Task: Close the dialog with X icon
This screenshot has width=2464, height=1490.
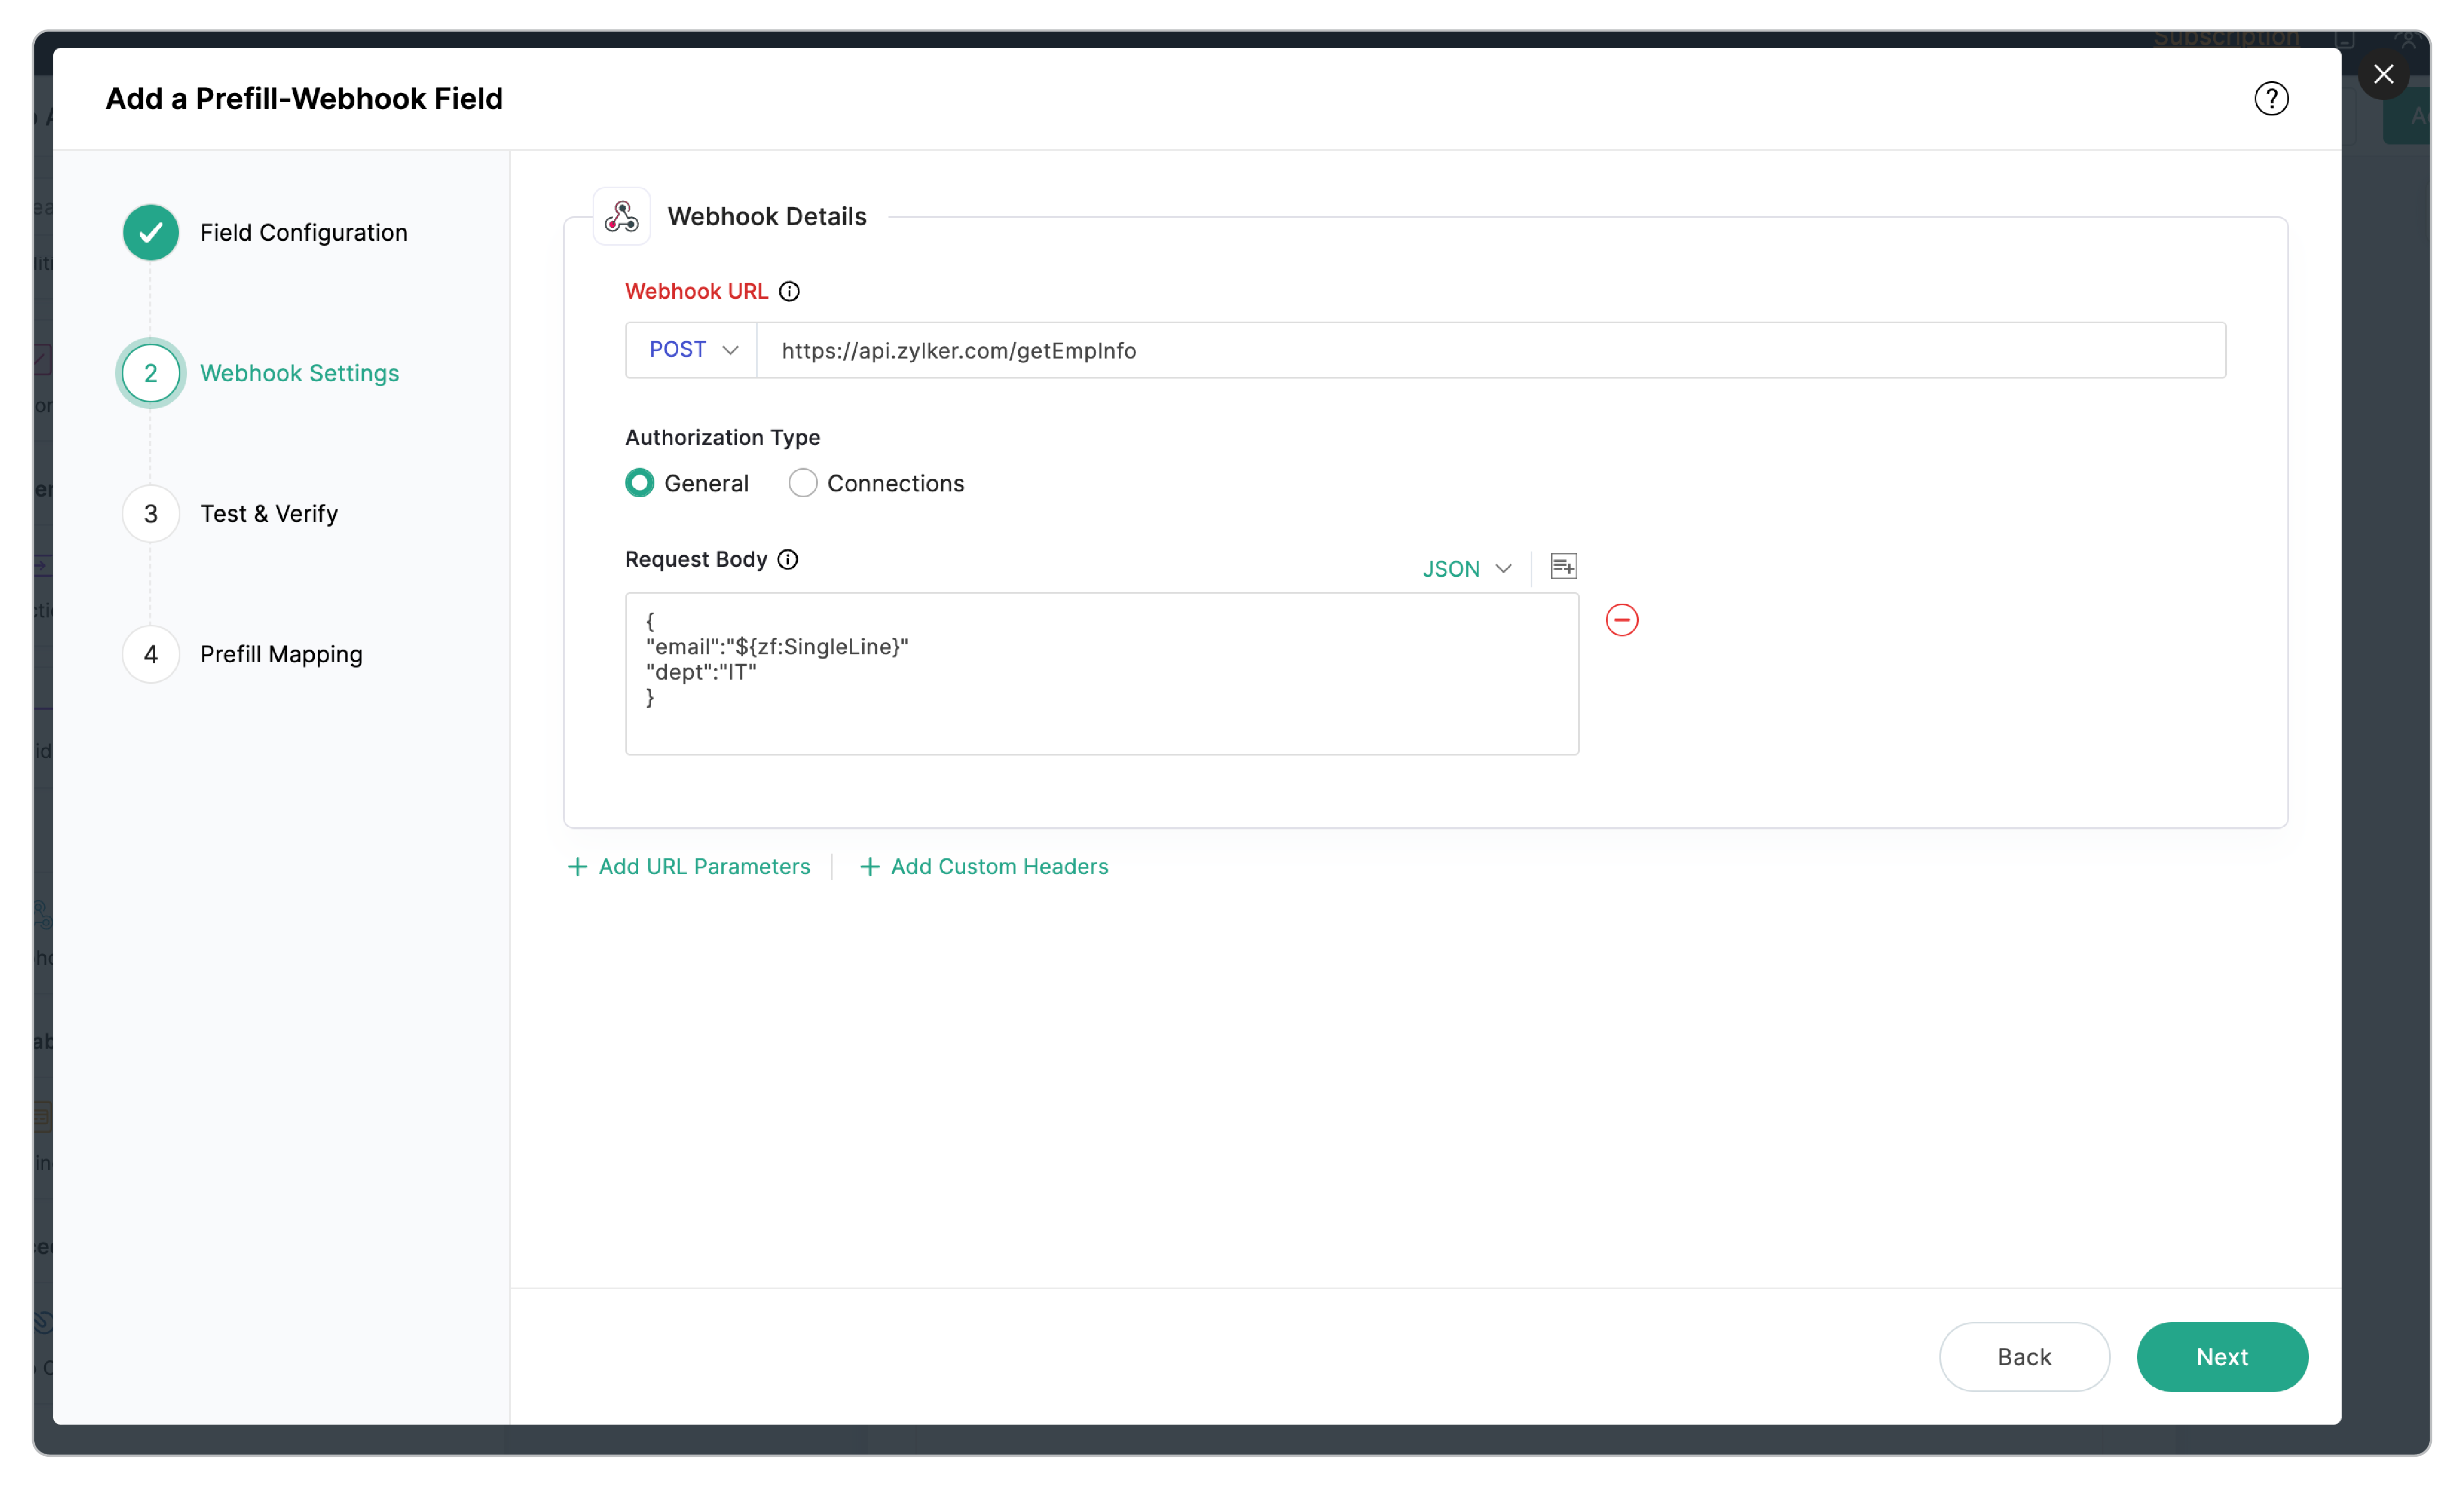Action: coord(2383,74)
